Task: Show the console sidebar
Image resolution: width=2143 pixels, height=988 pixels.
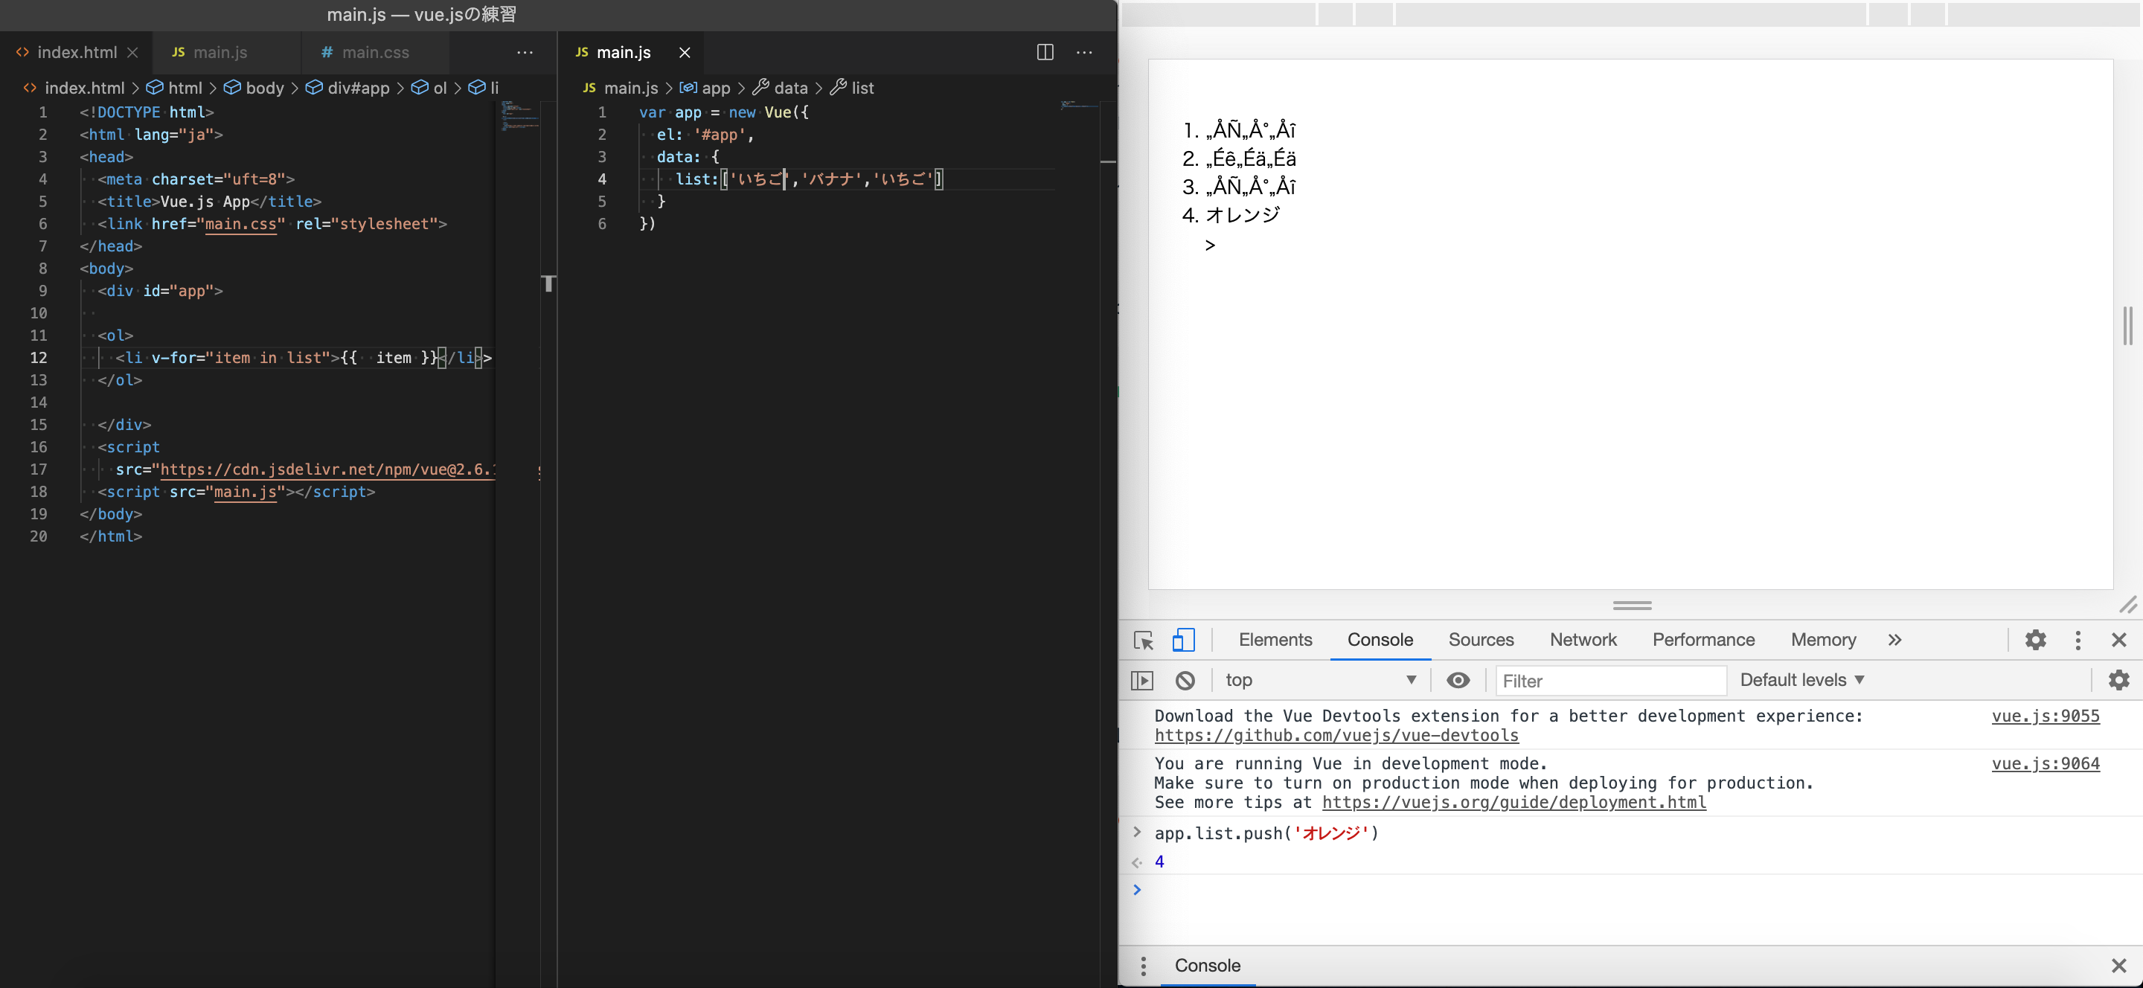Action: point(1142,679)
